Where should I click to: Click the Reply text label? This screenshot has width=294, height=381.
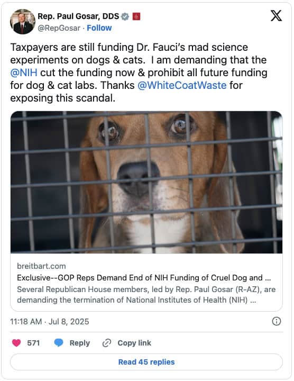coord(80,343)
